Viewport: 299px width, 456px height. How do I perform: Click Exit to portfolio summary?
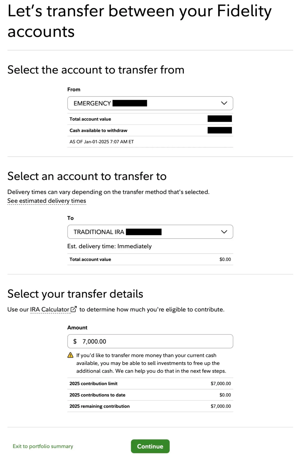pos(43,446)
